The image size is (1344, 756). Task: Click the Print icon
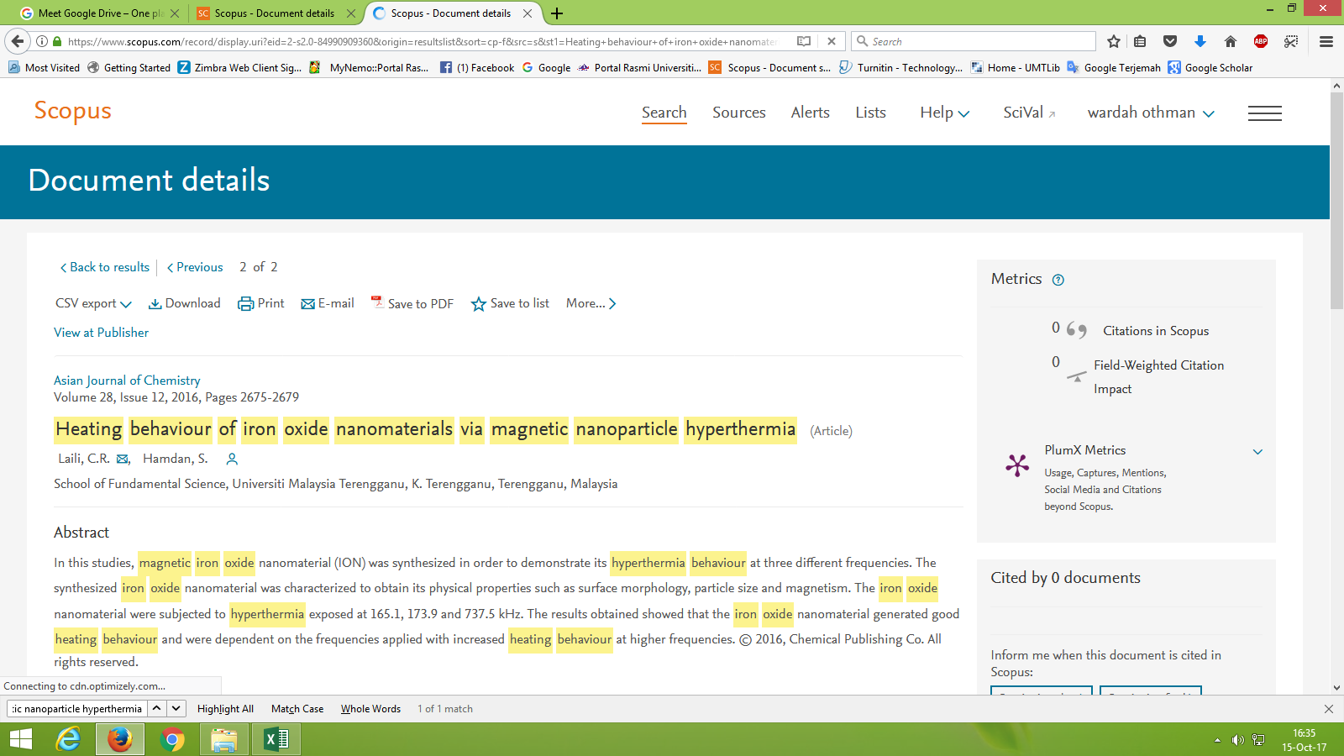coord(245,304)
